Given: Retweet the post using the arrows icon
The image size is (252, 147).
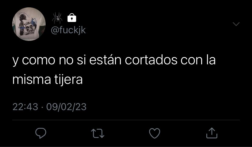Looking at the screenshot, I should pos(98,133).
